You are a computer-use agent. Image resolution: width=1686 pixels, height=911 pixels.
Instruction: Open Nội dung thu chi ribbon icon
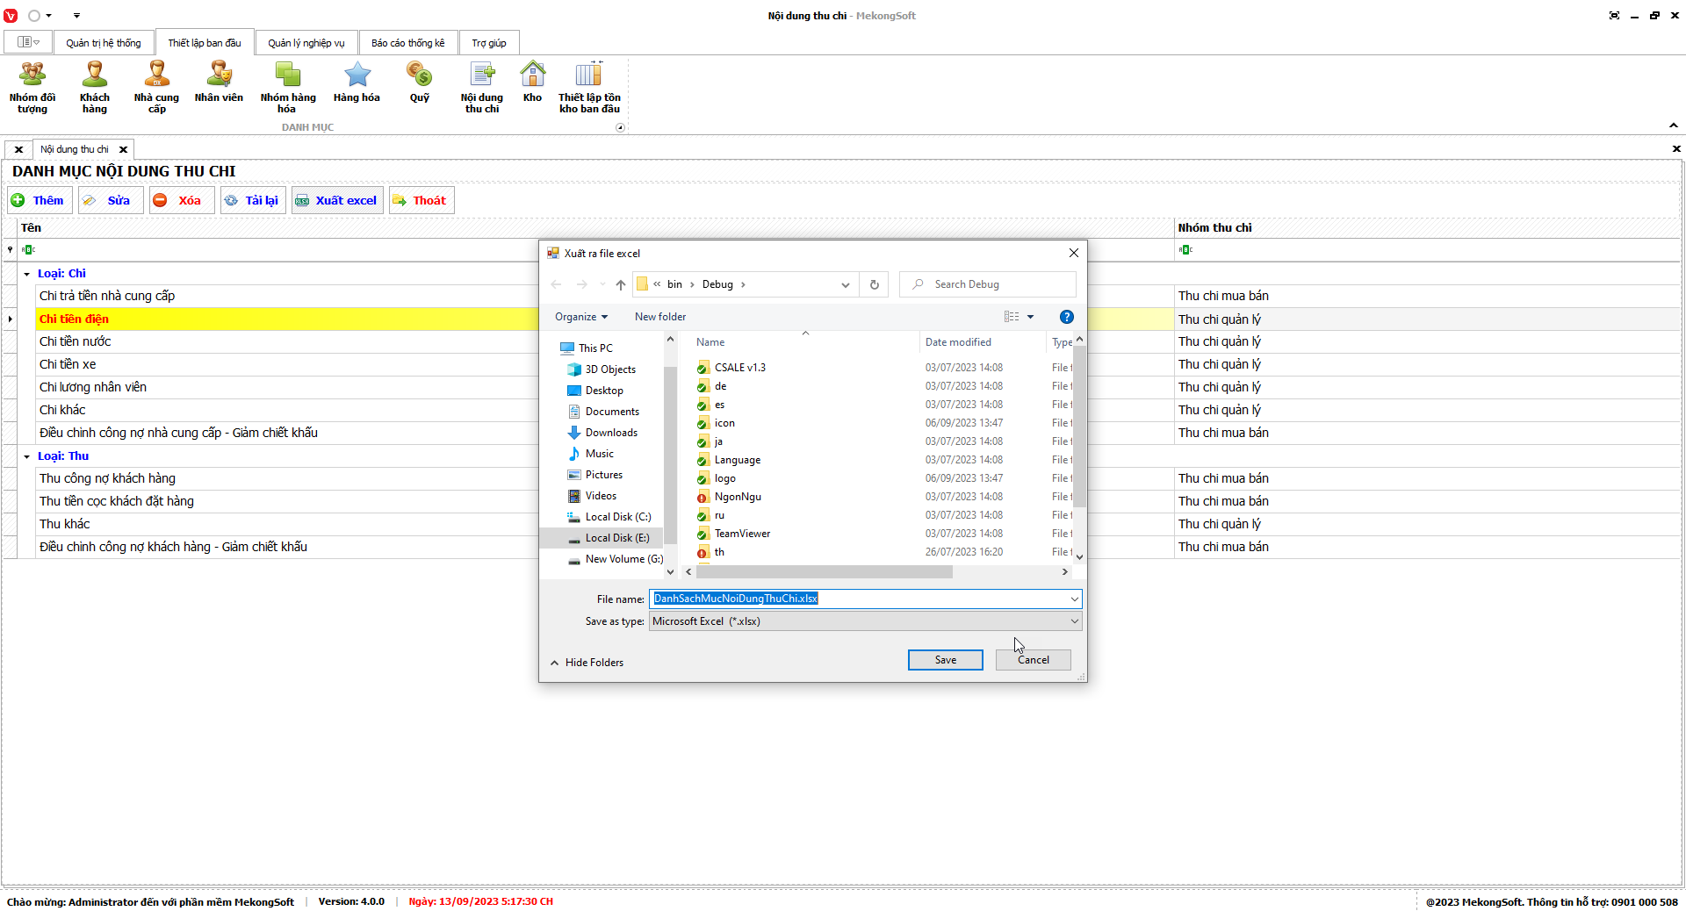482,88
